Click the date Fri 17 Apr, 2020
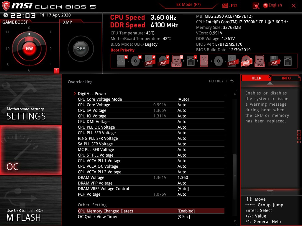This screenshot has width=302, height=226. click(x=55, y=15)
